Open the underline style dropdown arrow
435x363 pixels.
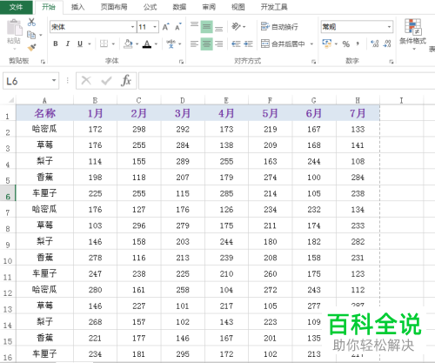[x=90, y=44]
